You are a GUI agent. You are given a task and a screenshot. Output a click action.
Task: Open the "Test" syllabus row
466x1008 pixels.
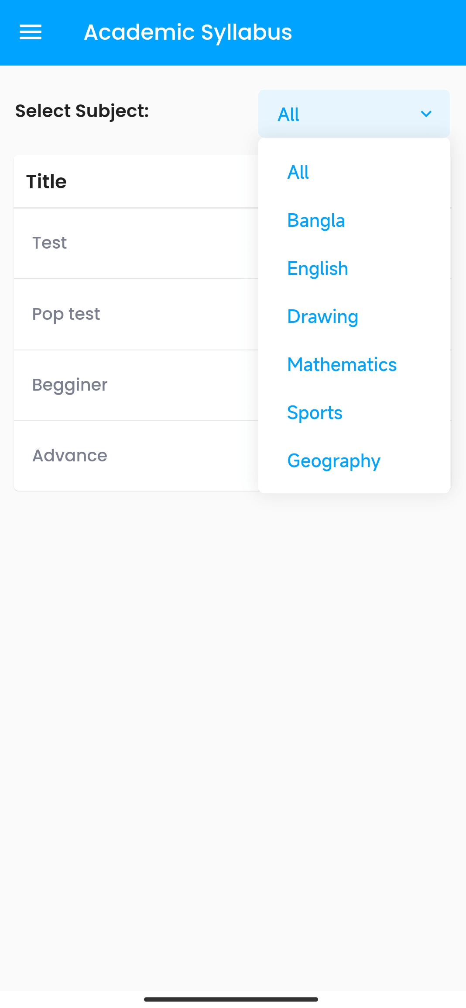coord(50,243)
